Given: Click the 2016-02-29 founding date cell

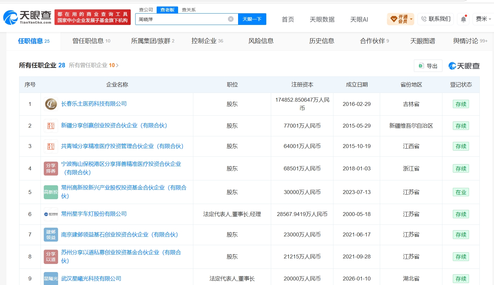Looking at the screenshot, I should (357, 104).
